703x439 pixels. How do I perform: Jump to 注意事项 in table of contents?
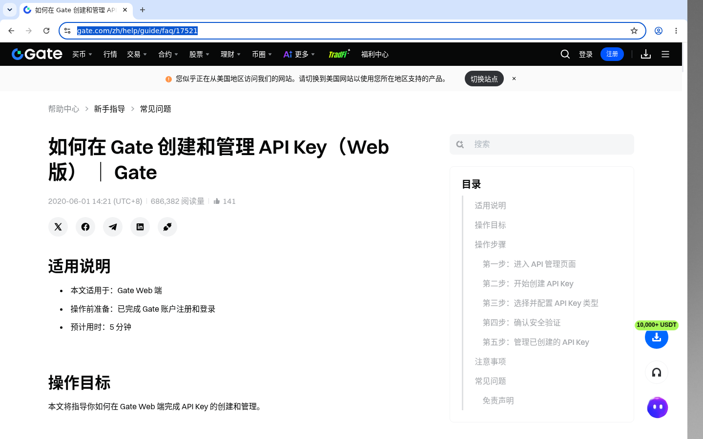tap(490, 361)
